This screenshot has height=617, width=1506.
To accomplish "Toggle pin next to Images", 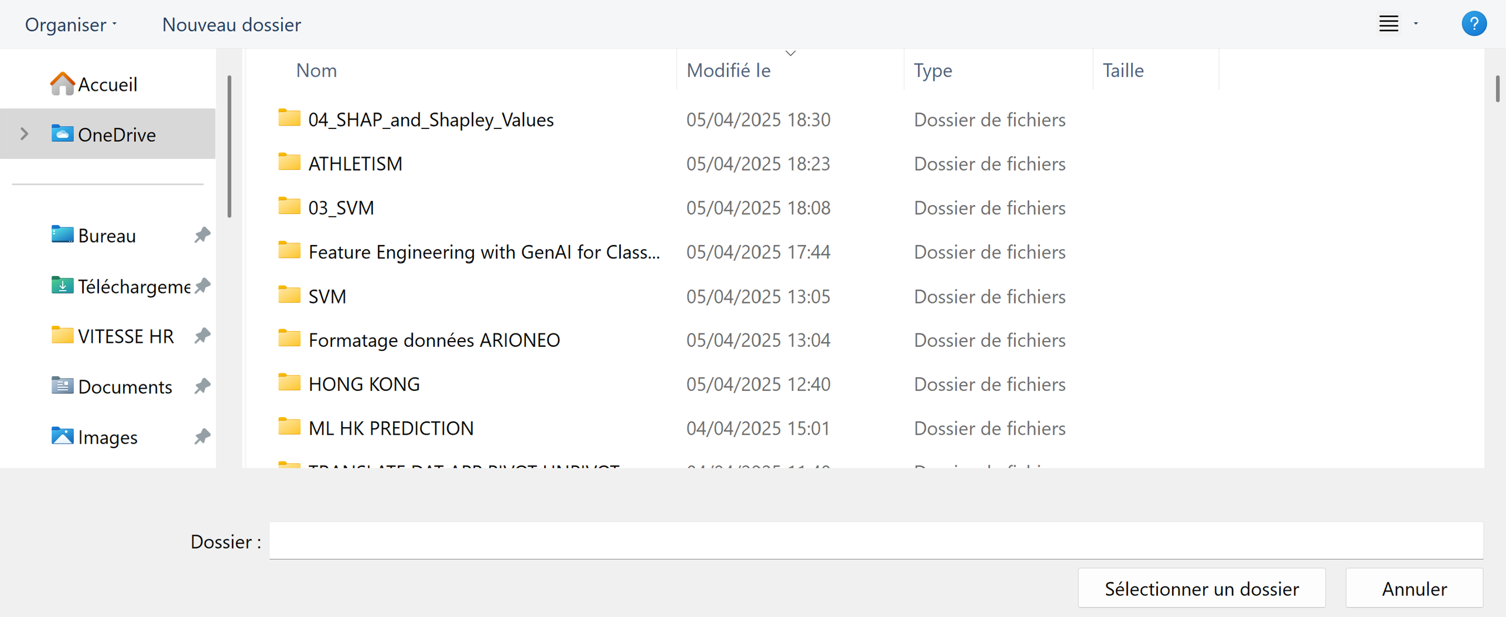I will pyautogui.click(x=202, y=437).
